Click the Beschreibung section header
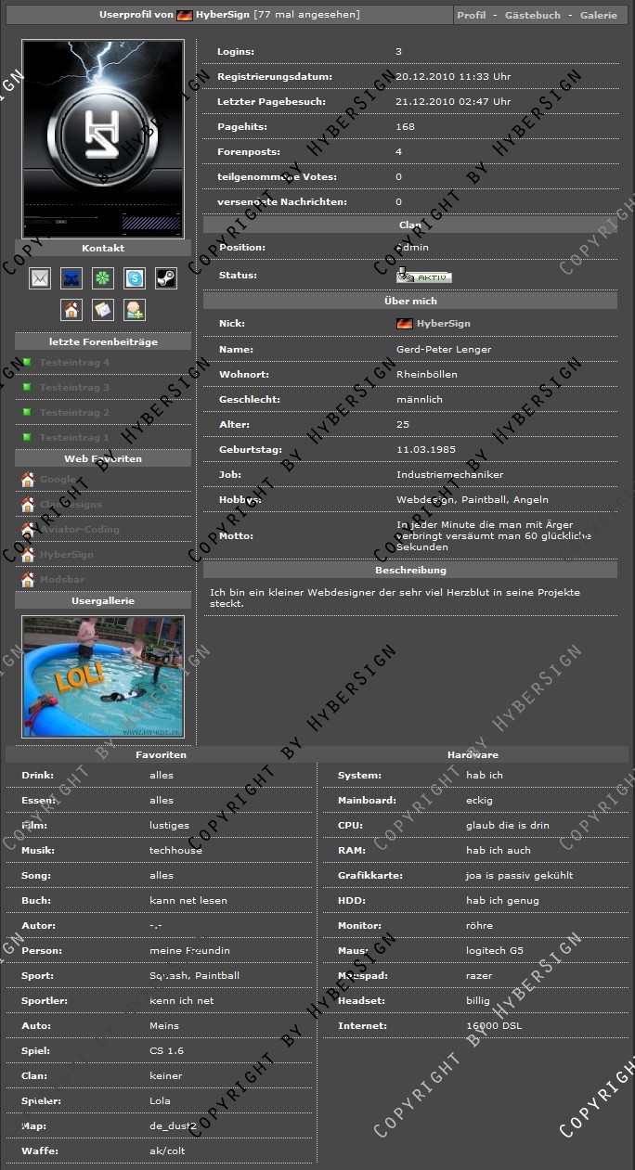 coord(410,570)
